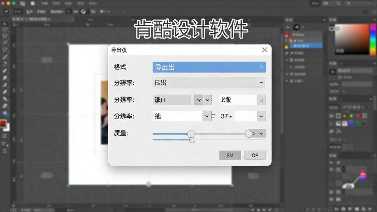The width and height of the screenshot is (377, 212).
Task: Close the export dialog with the X
Action: [264, 50]
